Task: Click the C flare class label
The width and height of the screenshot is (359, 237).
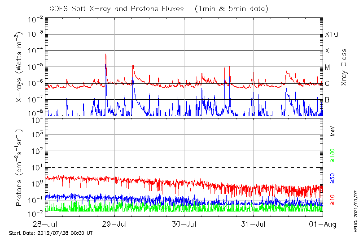Action: pos(327,84)
